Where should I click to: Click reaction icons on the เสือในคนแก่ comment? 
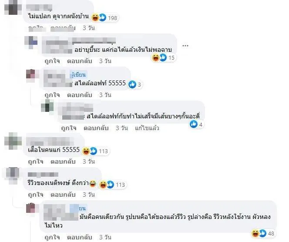point(90,151)
